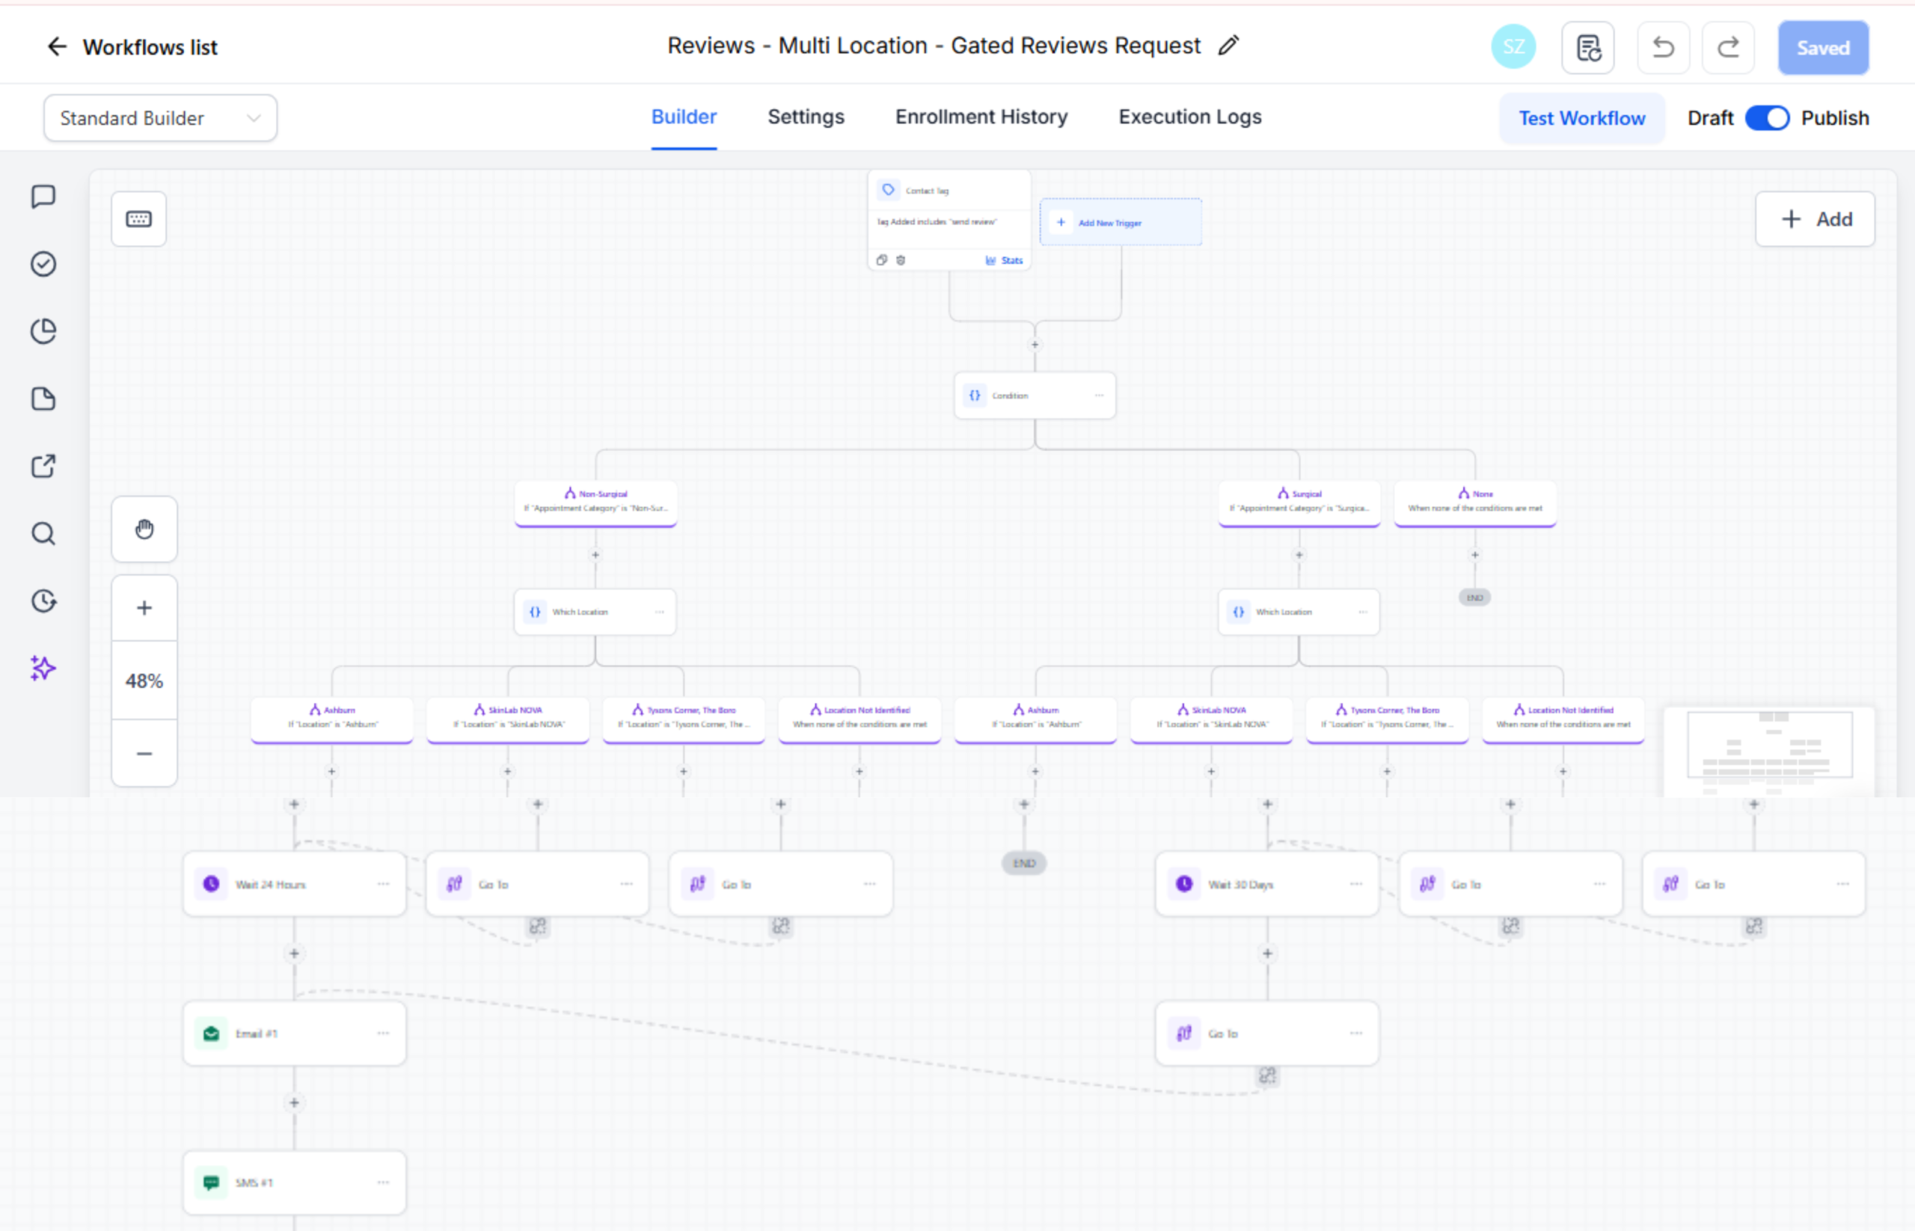The width and height of the screenshot is (1915, 1231).
Task: Add step below Non-Surgical branch
Action: click(x=595, y=555)
